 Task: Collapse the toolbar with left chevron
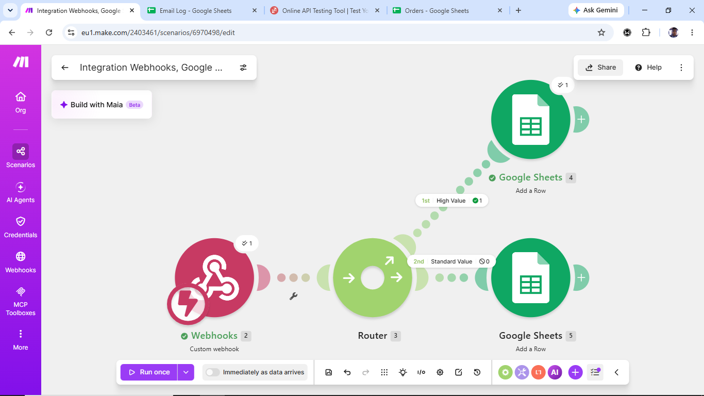point(616,372)
